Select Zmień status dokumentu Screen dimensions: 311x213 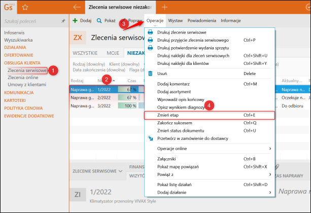[x=210, y=131]
